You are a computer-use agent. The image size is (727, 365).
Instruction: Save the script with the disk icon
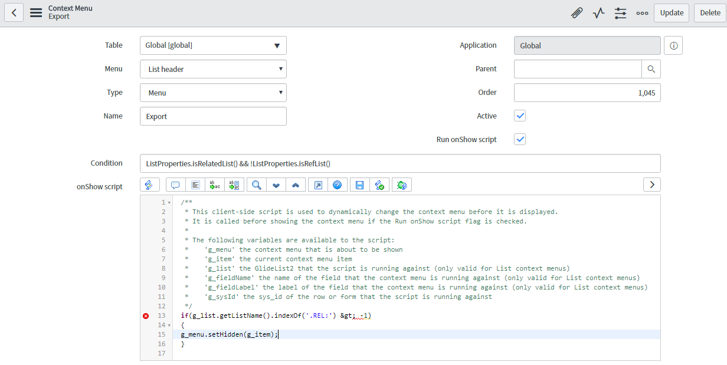coord(359,185)
